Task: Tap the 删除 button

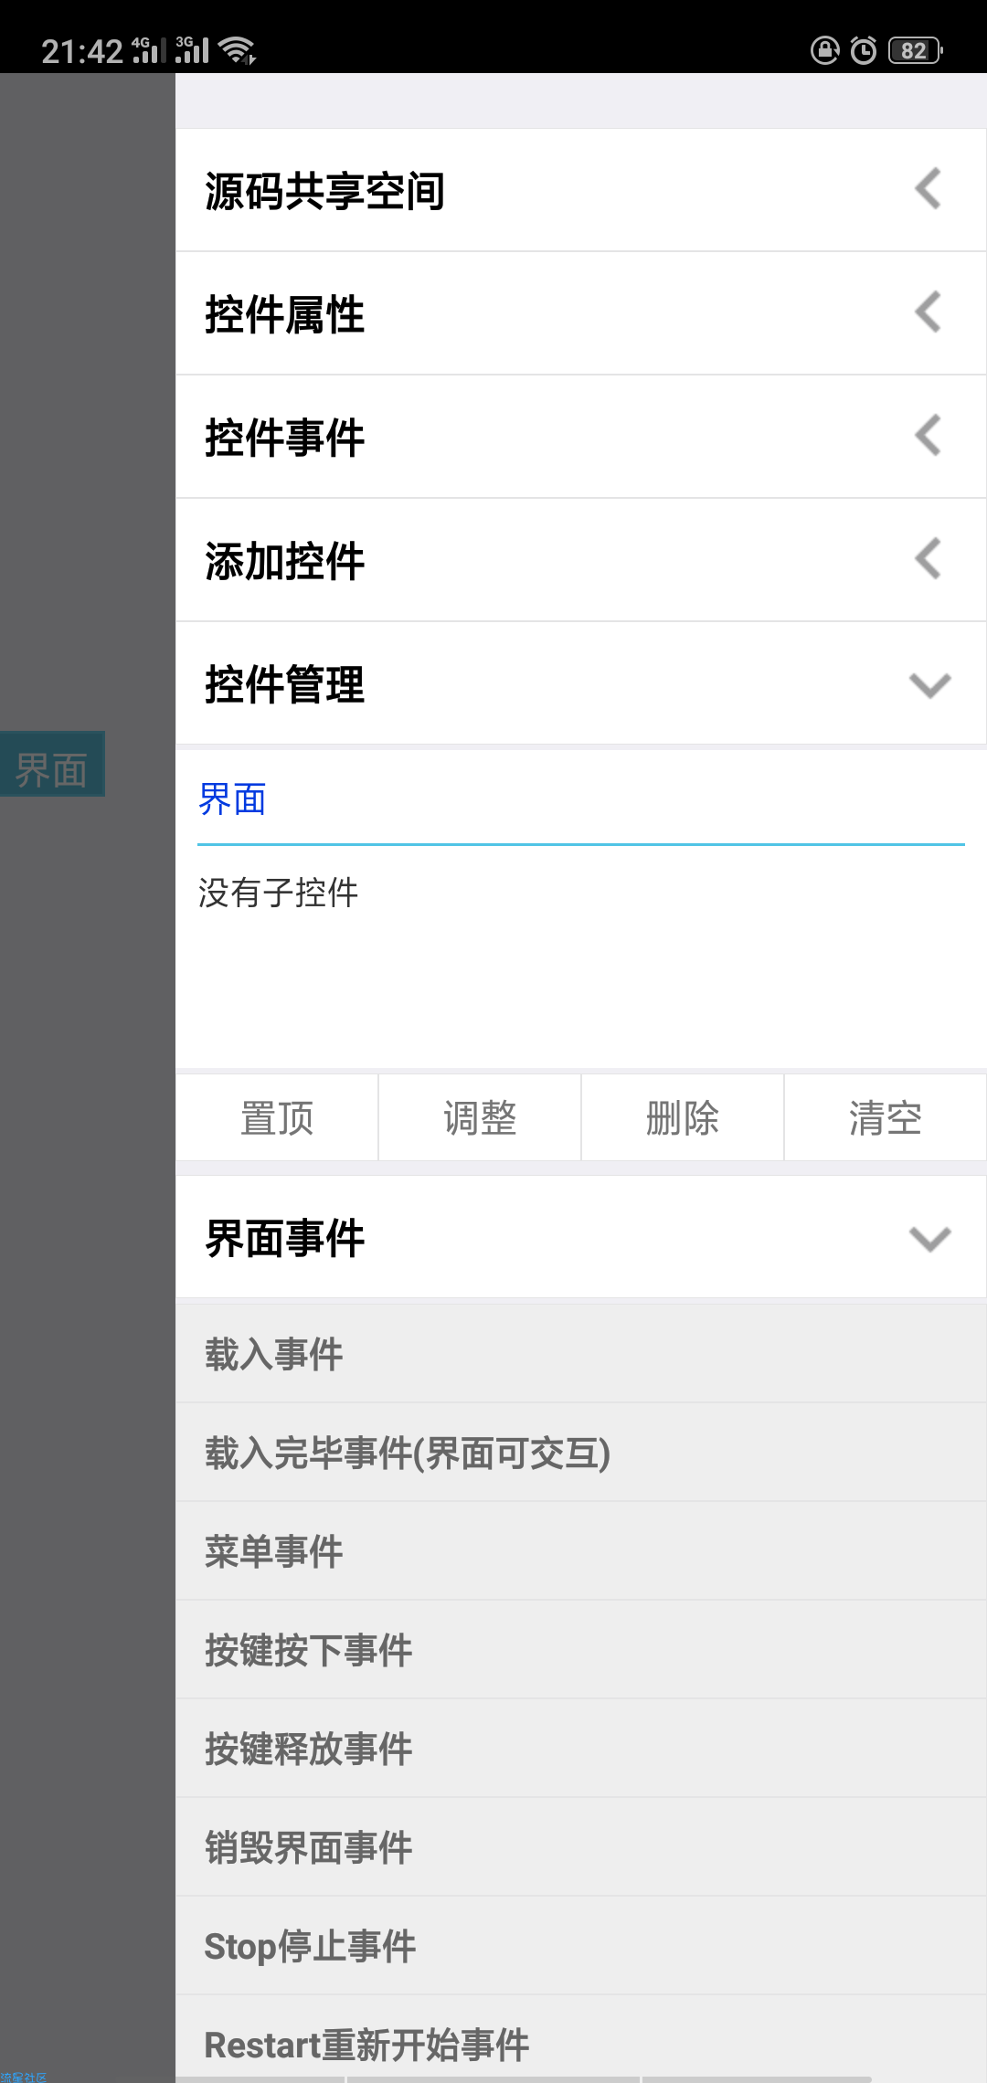Action: pyautogui.click(x=683, y=1117)
